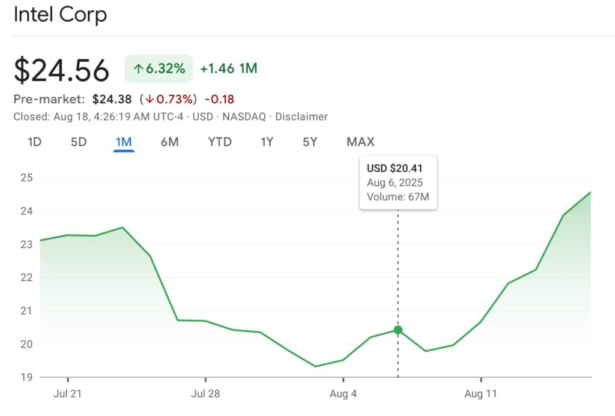Click the Jul 21 x-axis label
Viewport: 615px width, 416px height.
tap(67, 394)
